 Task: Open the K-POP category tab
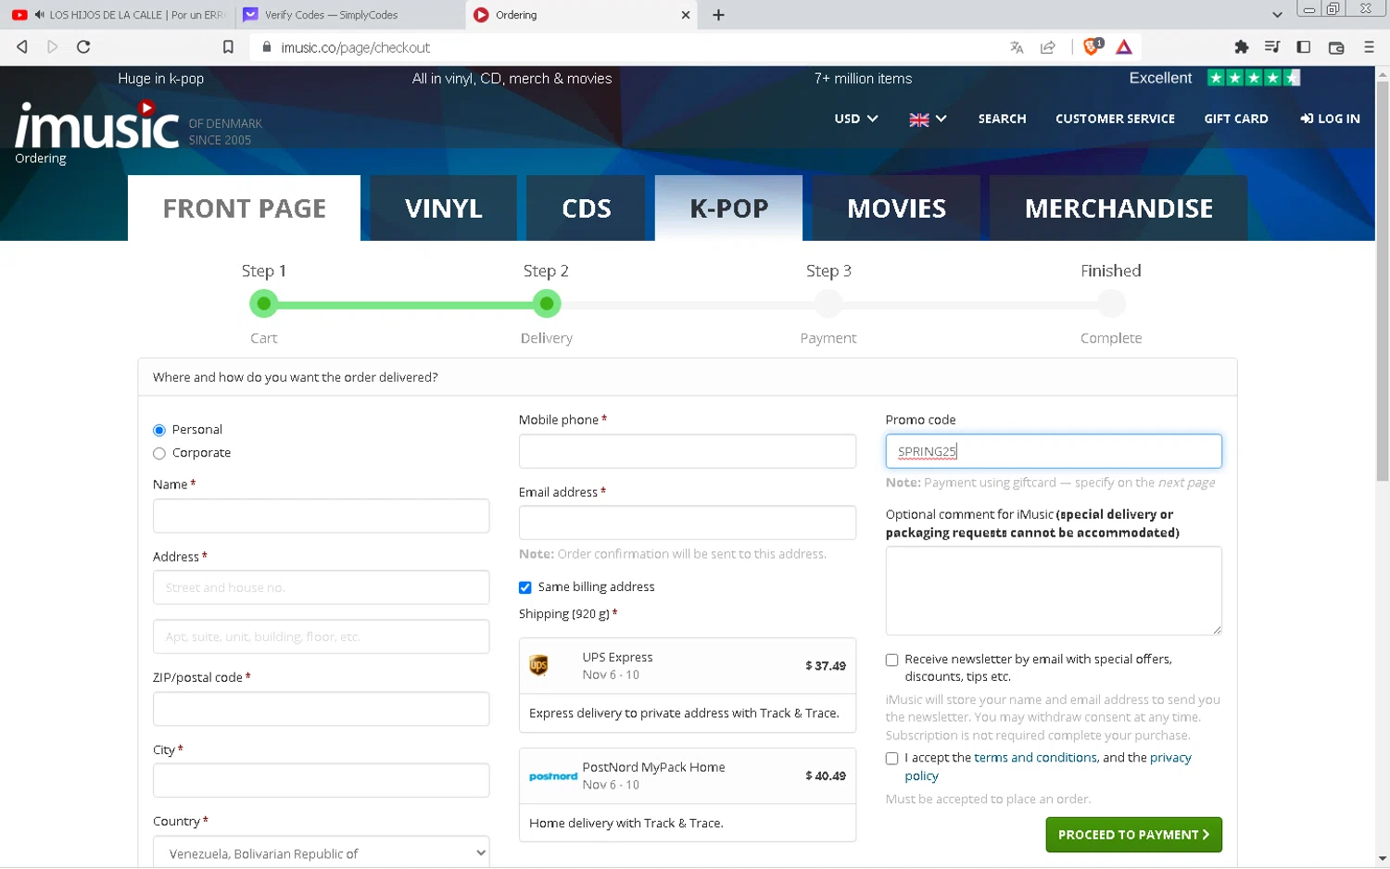click(729, 208)
